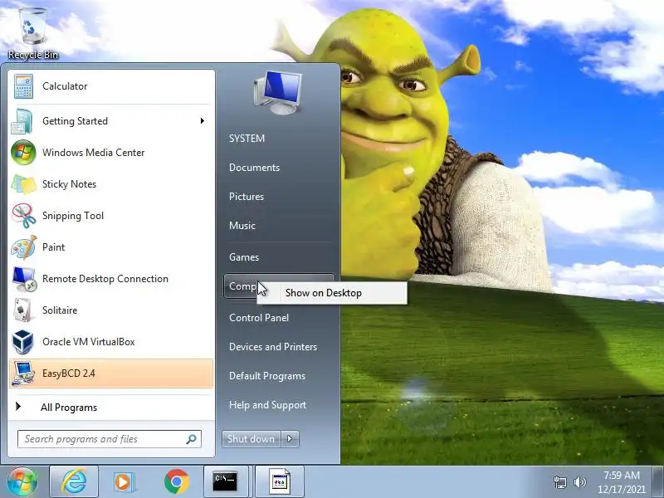Click the volume speaker tray icon
The image size is (664, 498).
[579, 482]
